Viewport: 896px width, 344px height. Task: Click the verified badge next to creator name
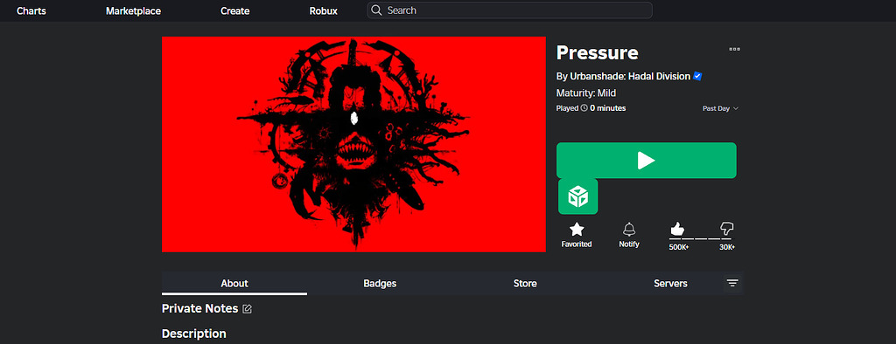697,77
